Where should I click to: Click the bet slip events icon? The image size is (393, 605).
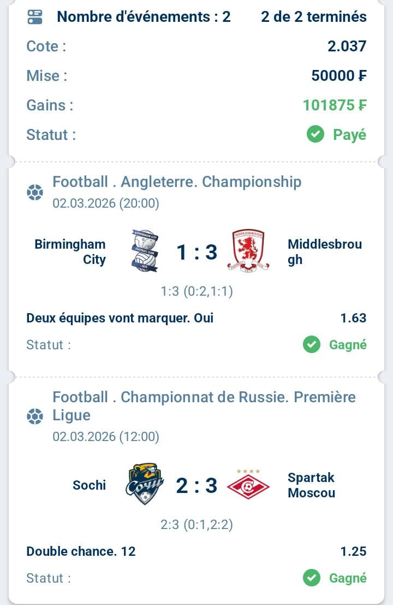tap(35, 17)
